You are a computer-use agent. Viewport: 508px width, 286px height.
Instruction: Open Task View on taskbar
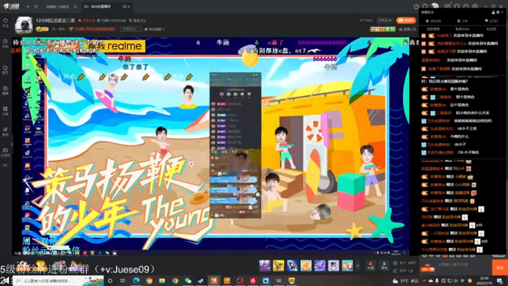click(123, 280)
